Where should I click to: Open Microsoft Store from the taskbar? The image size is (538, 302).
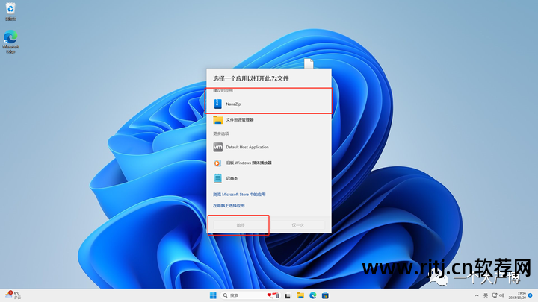pyautogui.click(x=326, y=295)
